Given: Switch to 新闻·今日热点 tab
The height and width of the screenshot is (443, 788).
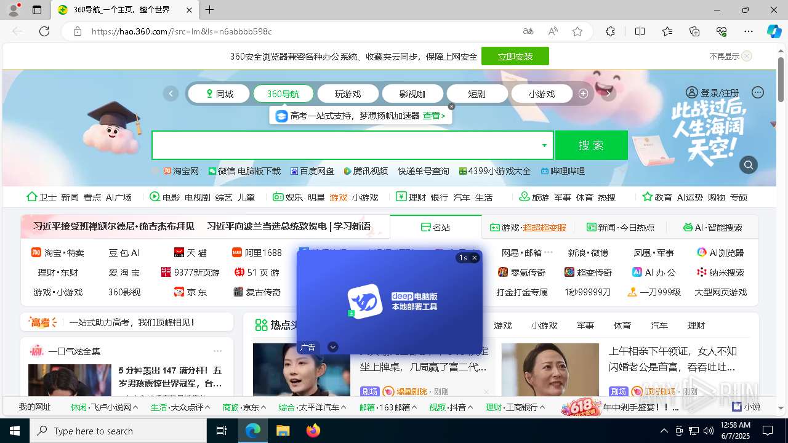Looking at the screenshot, I should tap(621, 227).
